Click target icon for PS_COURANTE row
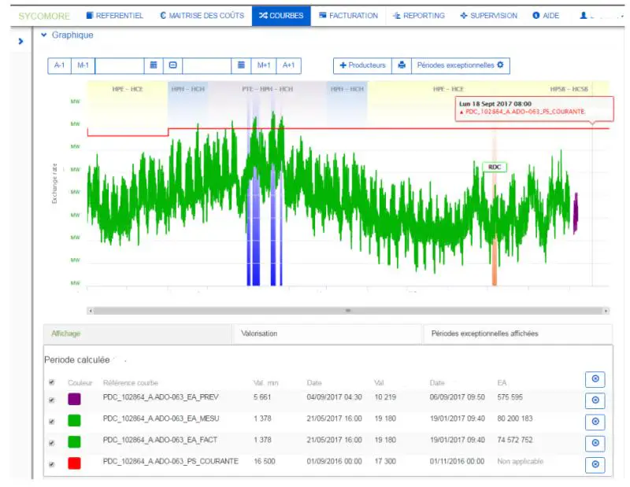The width and height of the screenshot is (630, 487). (595, 464)
